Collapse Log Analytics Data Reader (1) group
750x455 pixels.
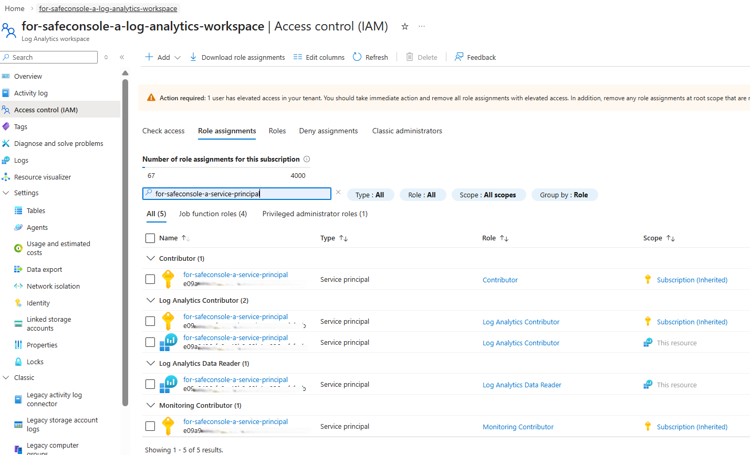pos(151,363)
